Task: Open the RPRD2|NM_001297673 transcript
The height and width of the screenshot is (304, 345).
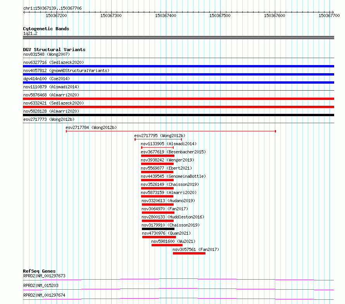Action: pyautogui.click(x=44, y=276)
